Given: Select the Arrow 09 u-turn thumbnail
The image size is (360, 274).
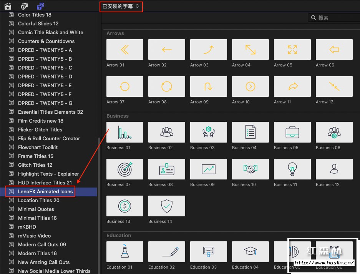Looking at the screenshot, I should pyautogui.click(x=209, y=86).
